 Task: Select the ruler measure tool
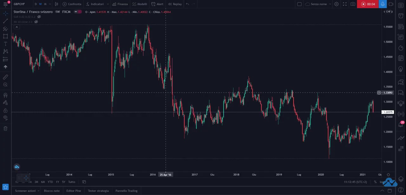5,77
